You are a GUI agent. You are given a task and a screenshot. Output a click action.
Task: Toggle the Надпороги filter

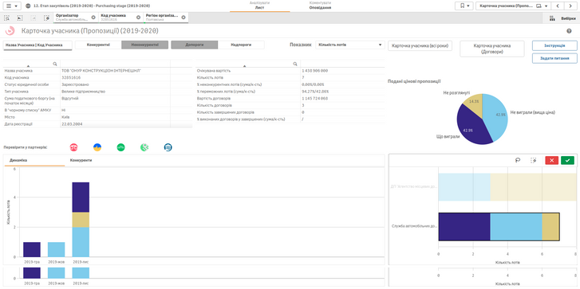(x=241, y=45)
